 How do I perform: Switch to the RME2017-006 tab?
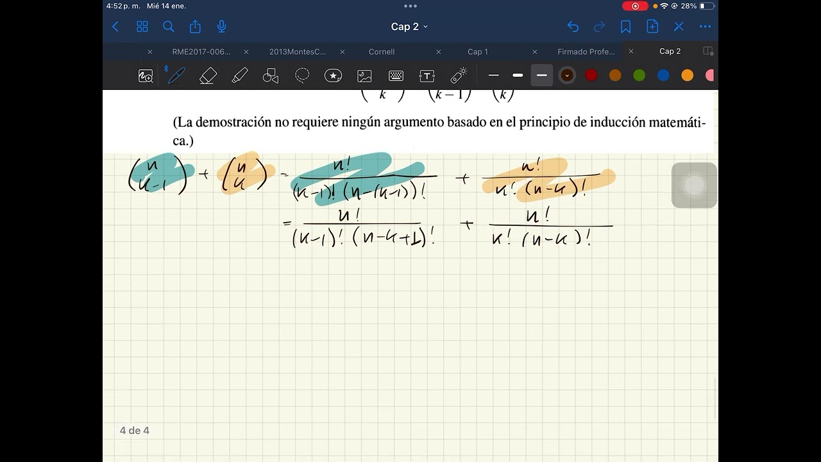[x=201, y=51]
